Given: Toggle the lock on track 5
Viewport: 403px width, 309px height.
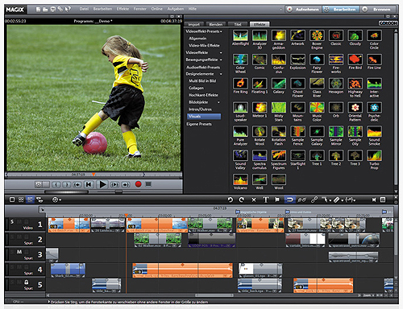Looking at the screenshot, I should click(x=27, y=282).
